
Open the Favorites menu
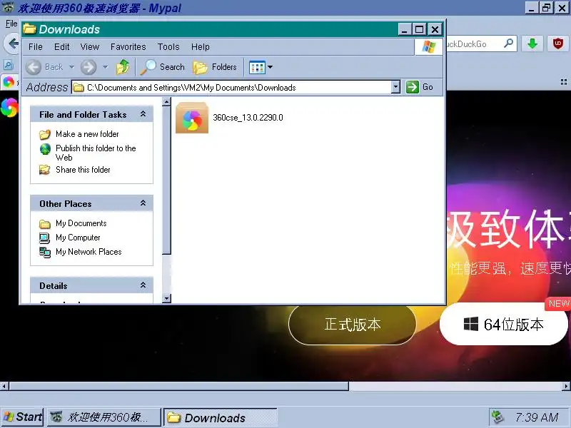(128, 47)
